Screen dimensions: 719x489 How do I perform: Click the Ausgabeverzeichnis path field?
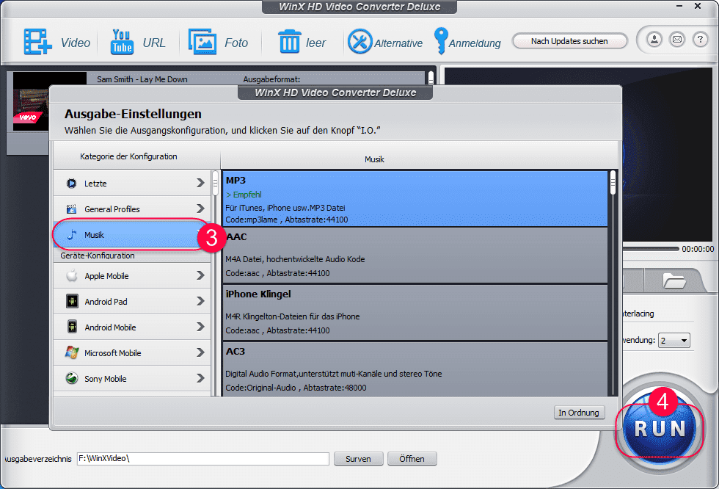click(x=202, y=459)
